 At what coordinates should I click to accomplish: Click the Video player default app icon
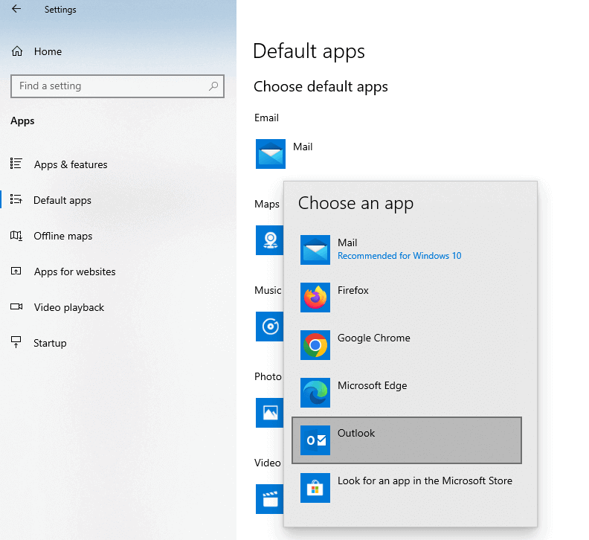(268, 499)
